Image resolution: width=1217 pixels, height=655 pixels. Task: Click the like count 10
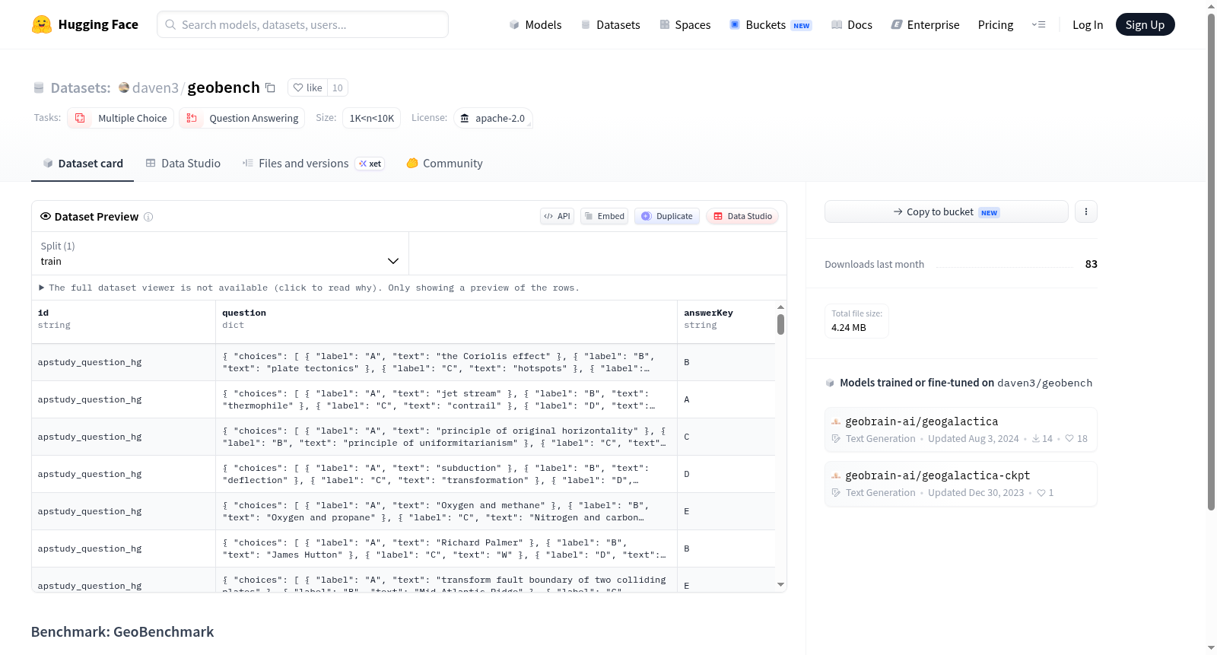338,87
